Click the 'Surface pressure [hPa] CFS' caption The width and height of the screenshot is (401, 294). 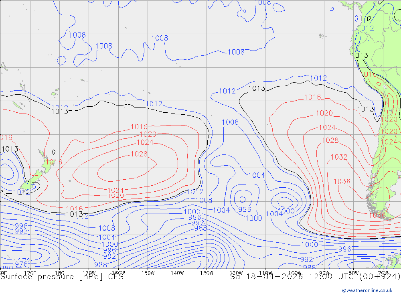62,277
